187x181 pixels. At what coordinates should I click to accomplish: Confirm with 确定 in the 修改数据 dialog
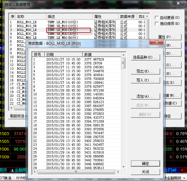[x=145, y=163]
